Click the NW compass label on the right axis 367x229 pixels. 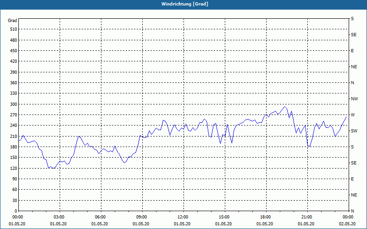[354, 99]
